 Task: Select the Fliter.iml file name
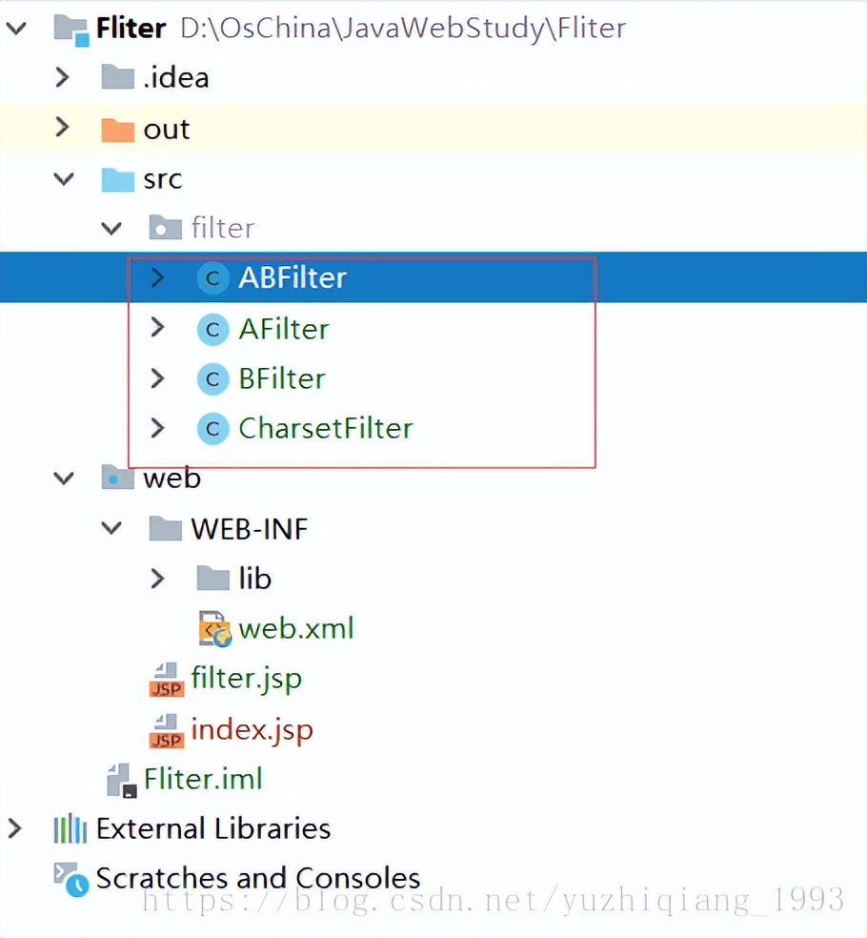tap(203, 780)
